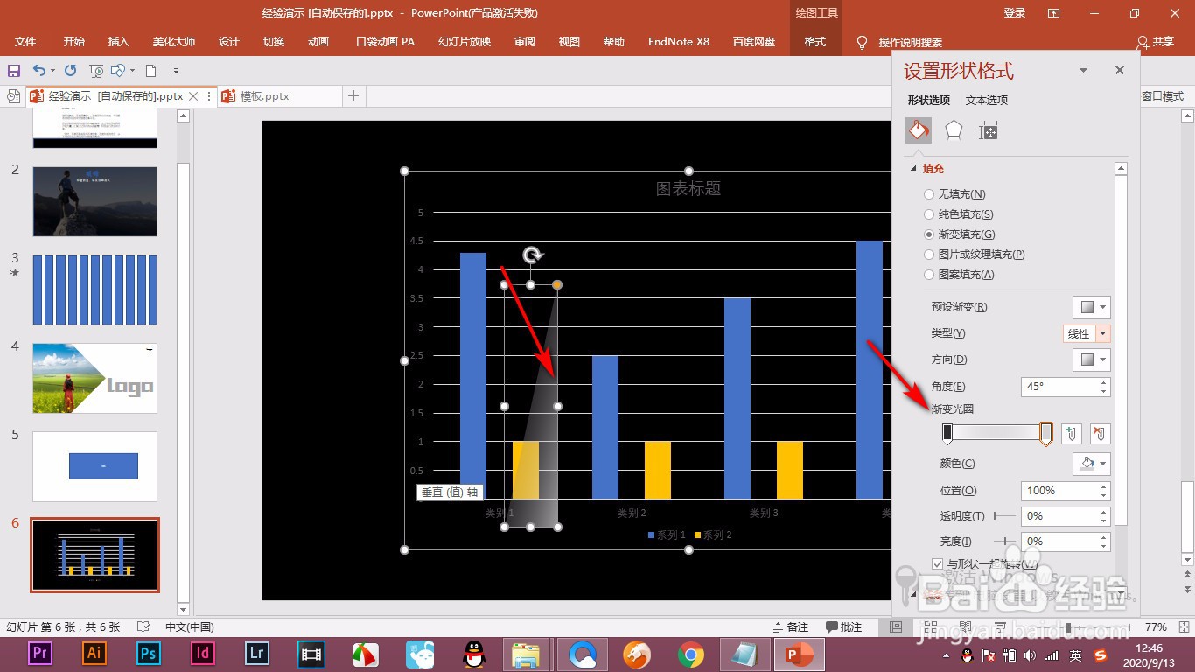Toggle the 备注 notes button
The width and height of the screenshot is (1195, 672).
coord(791,627)
